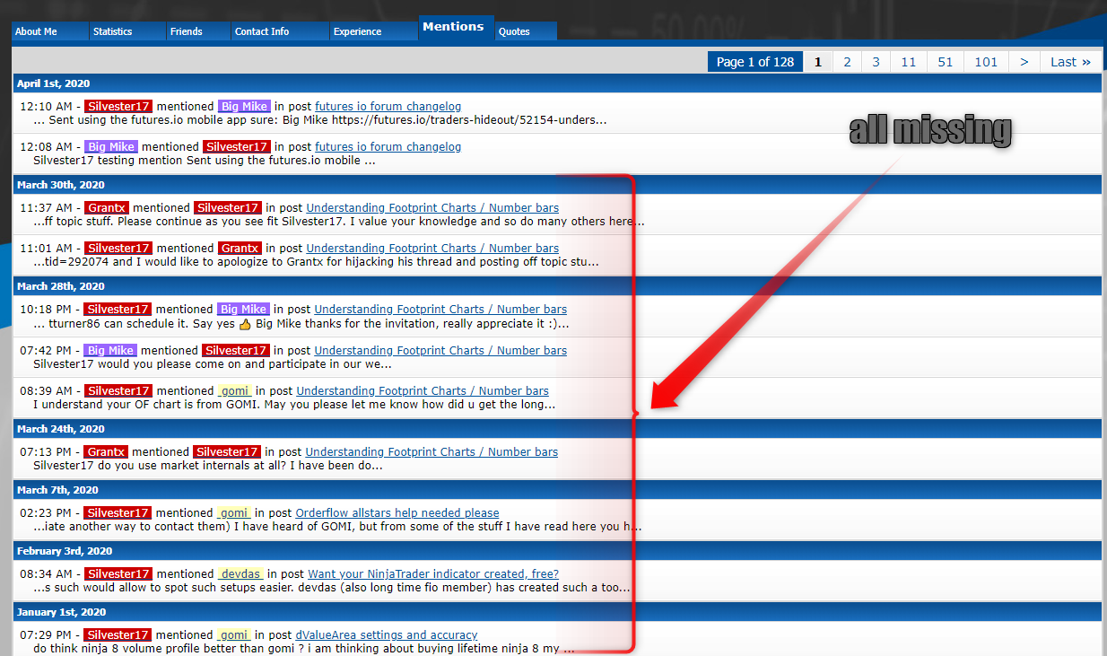
Task: Open Want your NinjaTrader indicator created link
Action: click(433, 573)
